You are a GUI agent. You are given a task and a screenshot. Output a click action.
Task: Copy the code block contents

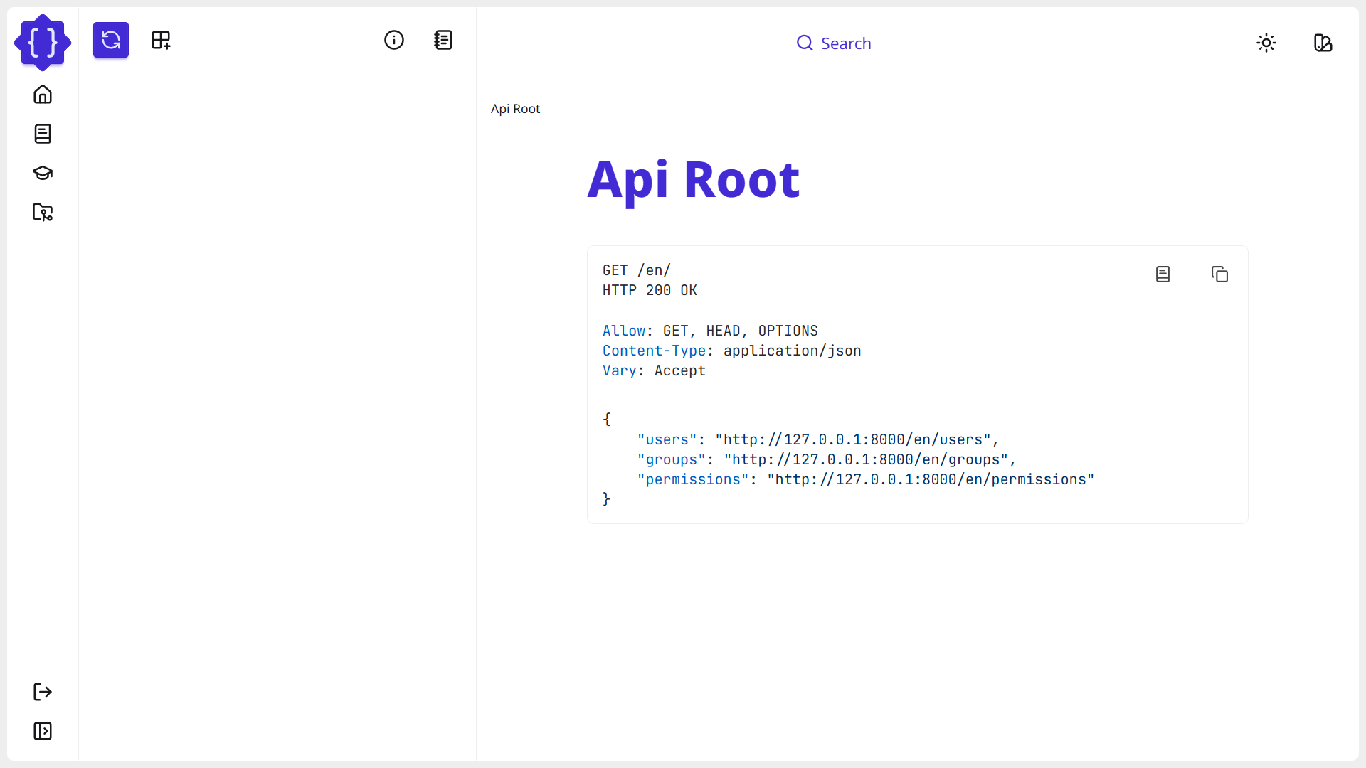point(1219,274)
